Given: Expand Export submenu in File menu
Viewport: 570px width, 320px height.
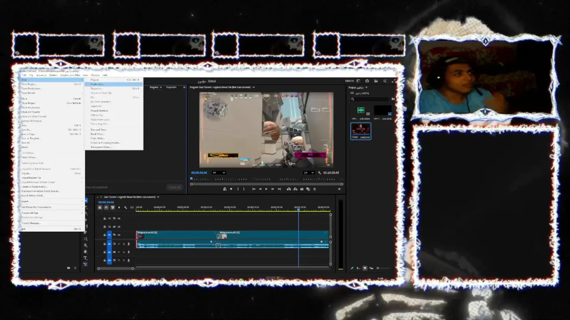Looking at the screenshot, I should [x=52, y=201].
